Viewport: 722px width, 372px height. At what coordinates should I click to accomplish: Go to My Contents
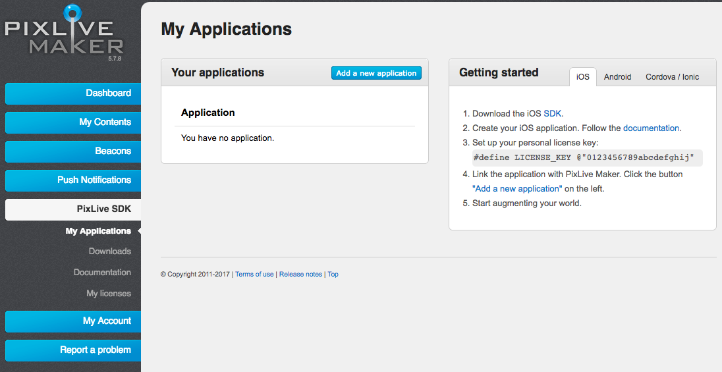(72, 122)
